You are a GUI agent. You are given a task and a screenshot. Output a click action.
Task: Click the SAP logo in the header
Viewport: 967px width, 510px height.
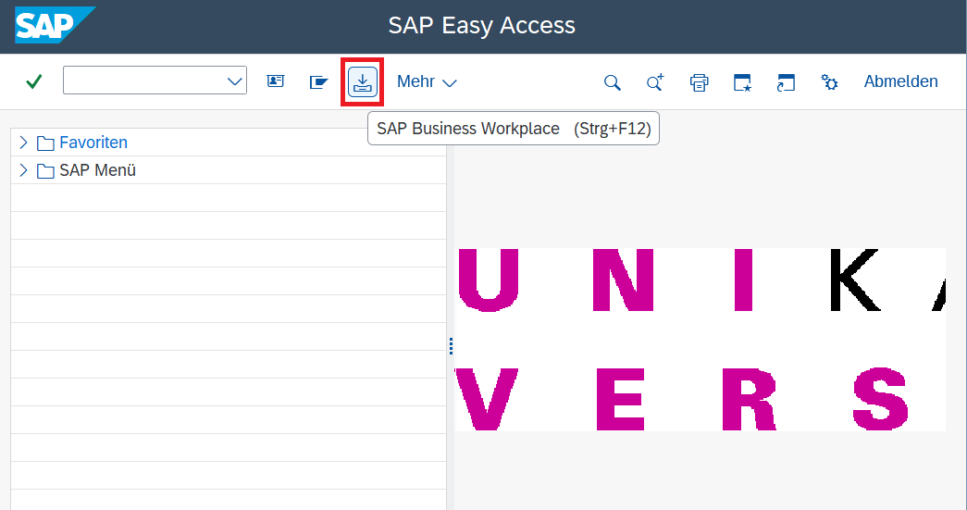[x=55, y=25]
